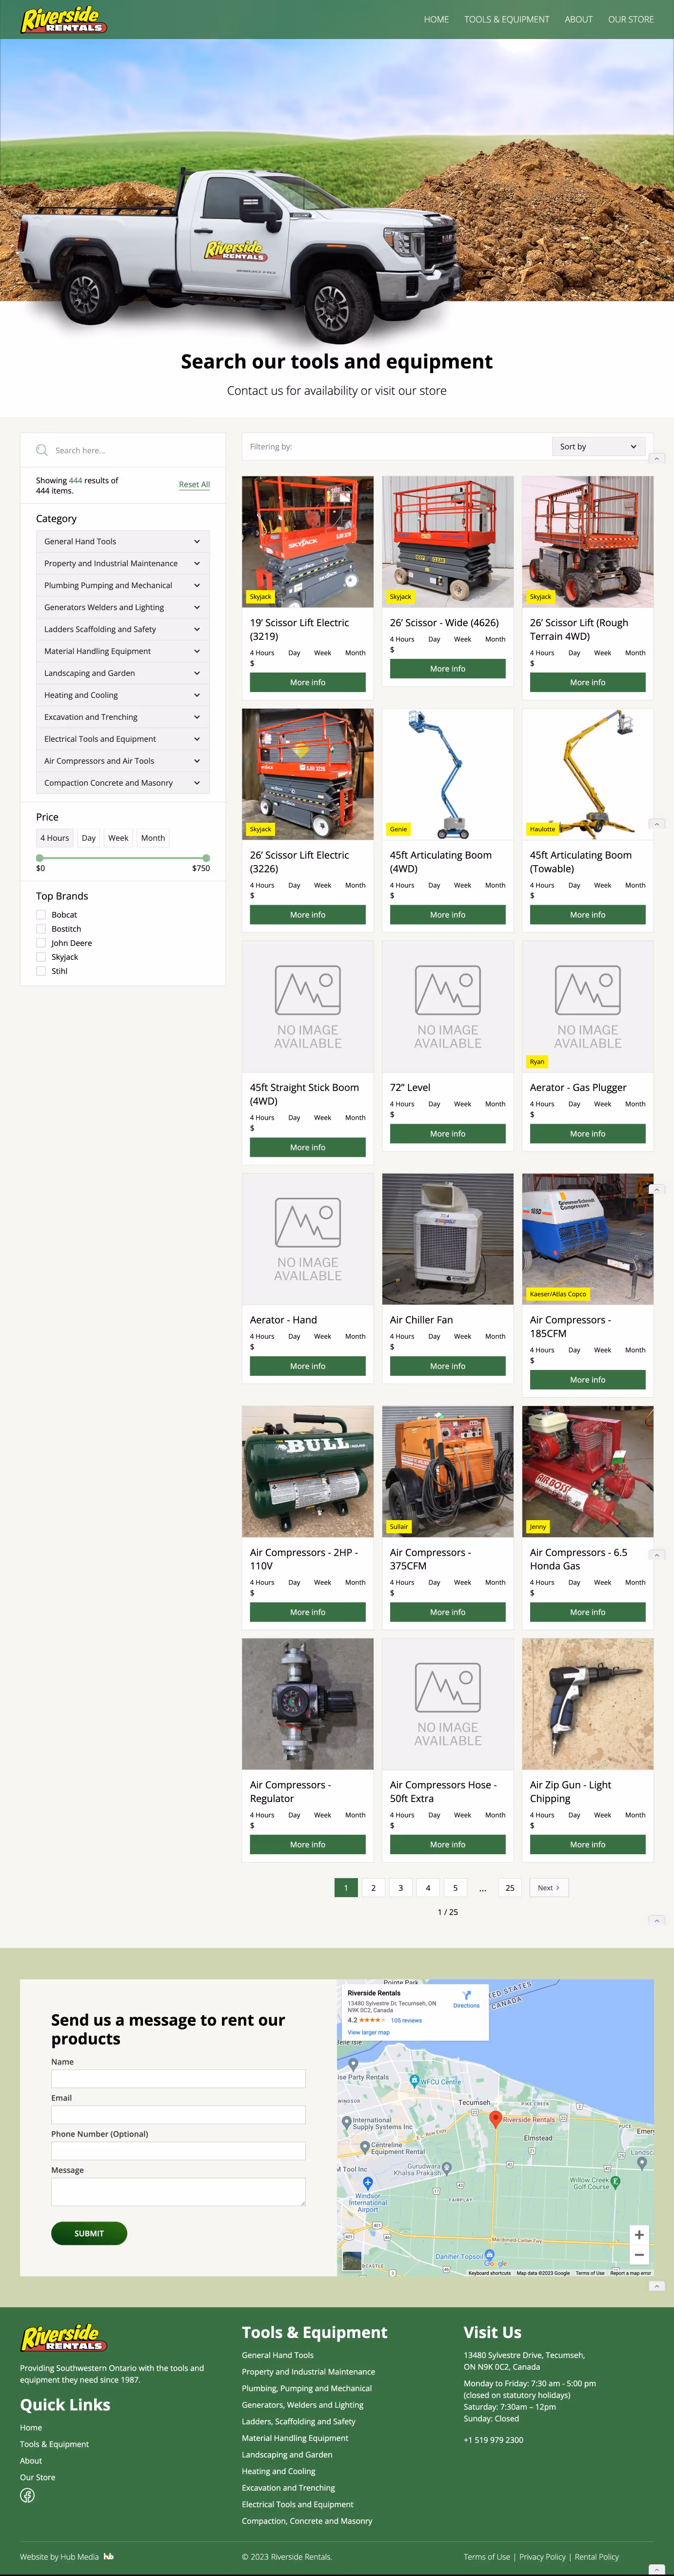Open the Privacy Policy link
The height and width of the screenshot is (2576, 674).
[x=542, y=2557]
